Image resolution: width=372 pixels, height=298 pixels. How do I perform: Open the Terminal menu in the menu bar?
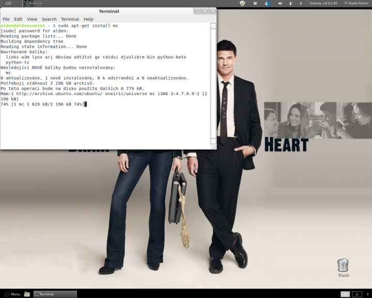[x=70, y=19]
